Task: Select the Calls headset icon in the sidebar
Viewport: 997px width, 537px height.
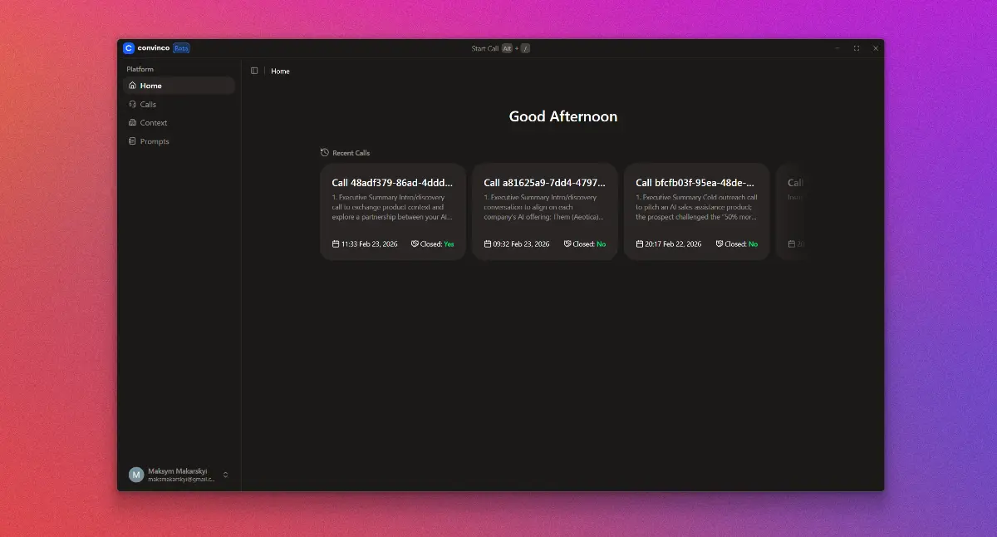Action: point(133,104)
